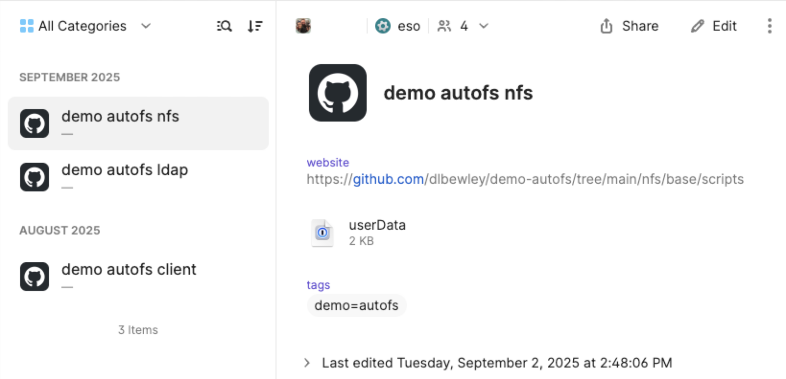Expand the Last edited history details
This screenshot has width=786, height=379.
[307, 363]
